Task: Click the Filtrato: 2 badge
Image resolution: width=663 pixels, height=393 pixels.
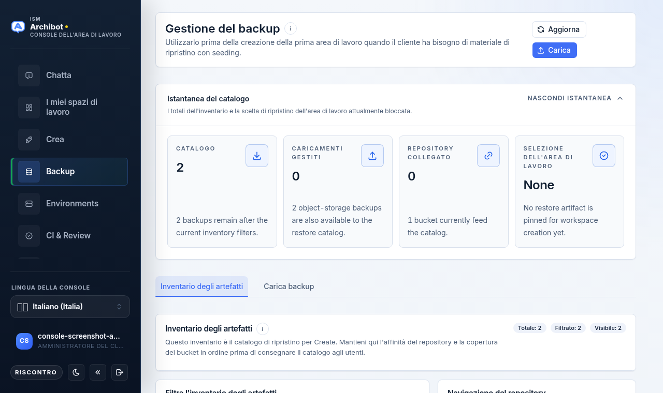Action: pyautogui.click(x=568, y=328)
